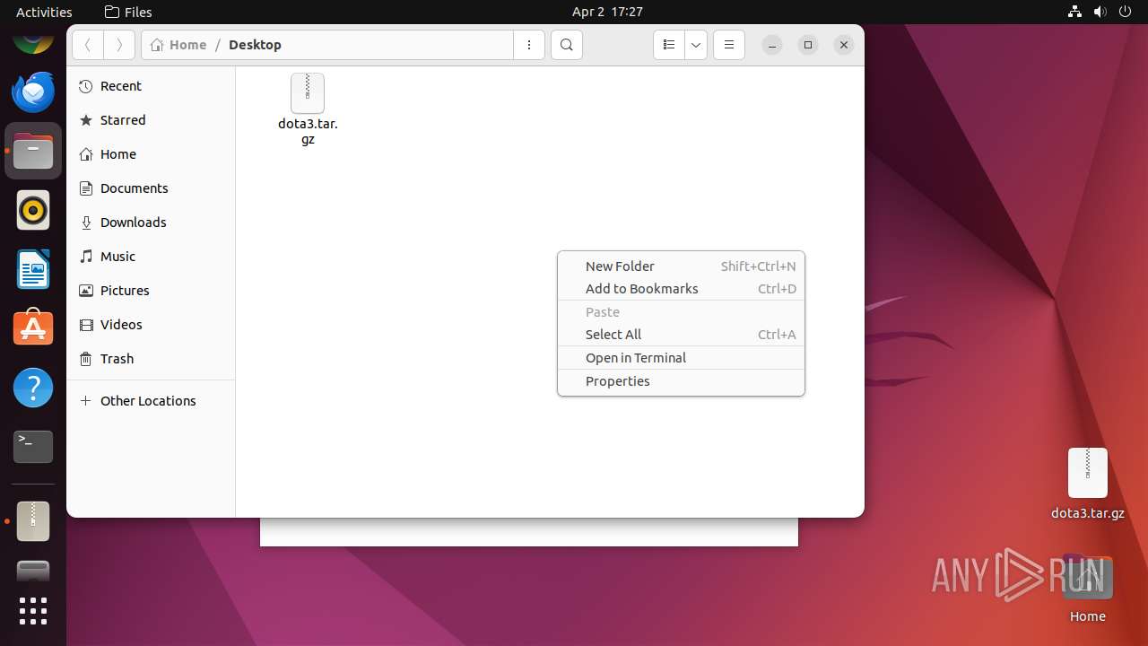Go forward with the right arrow button
Image resolution: width=1148 pixels, height=646 pixels.
pos(119,45)
